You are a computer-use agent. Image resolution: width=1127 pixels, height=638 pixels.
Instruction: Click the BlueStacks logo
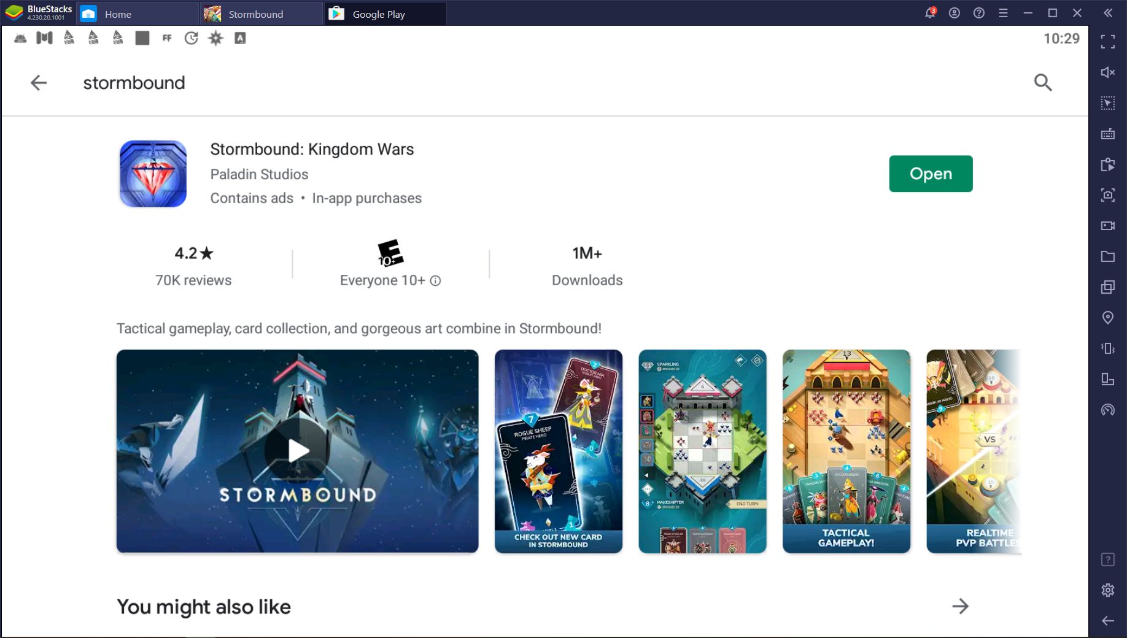[14, 13]
